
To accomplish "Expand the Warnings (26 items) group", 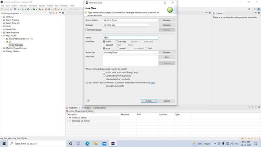I will click(x=67, y=121).
